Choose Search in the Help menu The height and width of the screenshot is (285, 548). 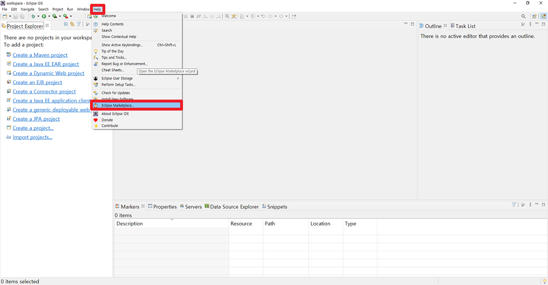click(137, 31)
